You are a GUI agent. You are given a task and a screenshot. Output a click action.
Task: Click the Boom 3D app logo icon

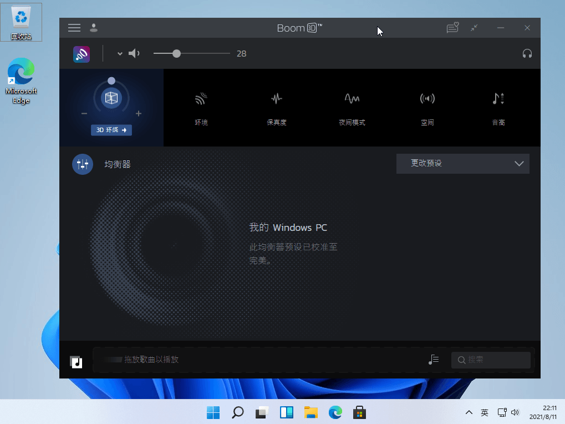[x=82, y=54]
